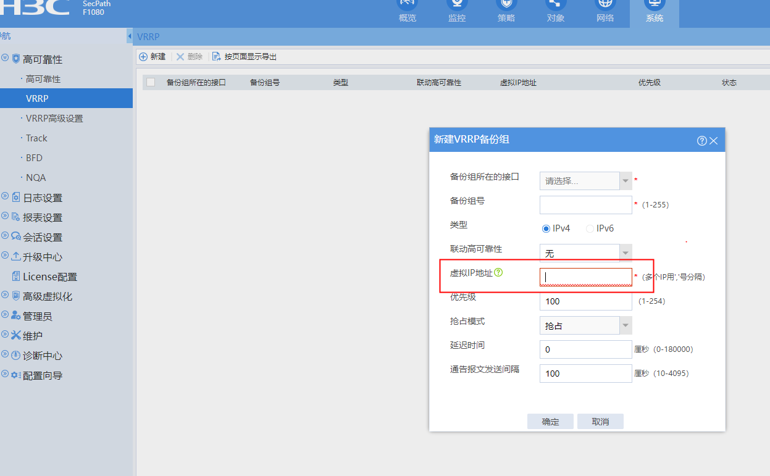Focus the 优先级 input field
770x476 pixels.
pos(586,301)
